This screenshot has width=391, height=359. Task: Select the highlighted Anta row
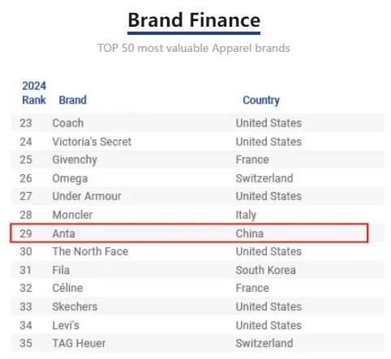(189, 233)
